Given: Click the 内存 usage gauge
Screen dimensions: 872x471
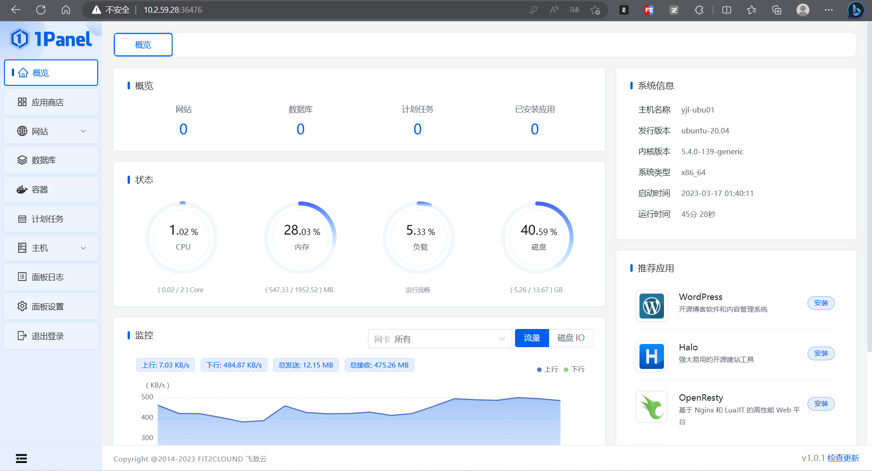Looking at the screenshot, I should tap(301, 237).
